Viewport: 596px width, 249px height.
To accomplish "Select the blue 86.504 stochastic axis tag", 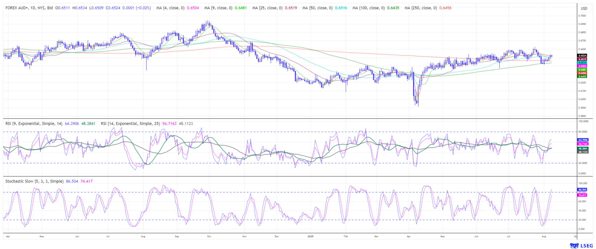I will pyautogui.click(x=582, y=189).
